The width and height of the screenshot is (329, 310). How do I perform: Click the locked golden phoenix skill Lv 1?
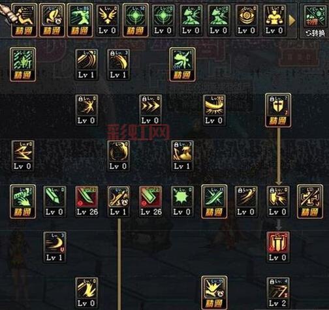(x=182, y=155)
